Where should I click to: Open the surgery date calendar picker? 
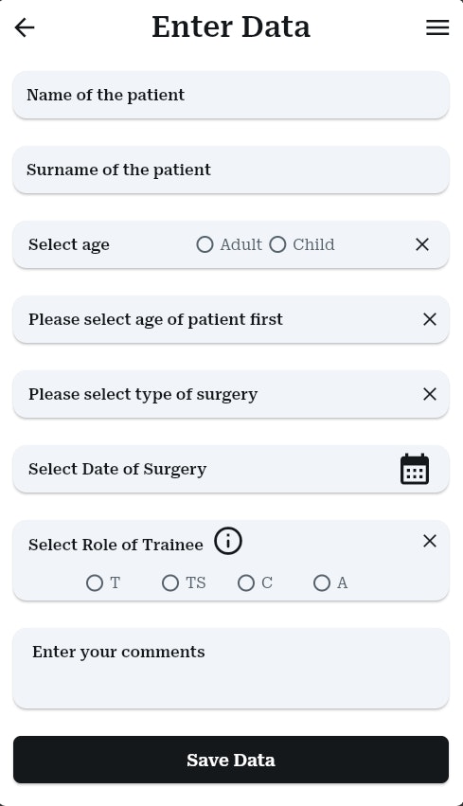414,469
